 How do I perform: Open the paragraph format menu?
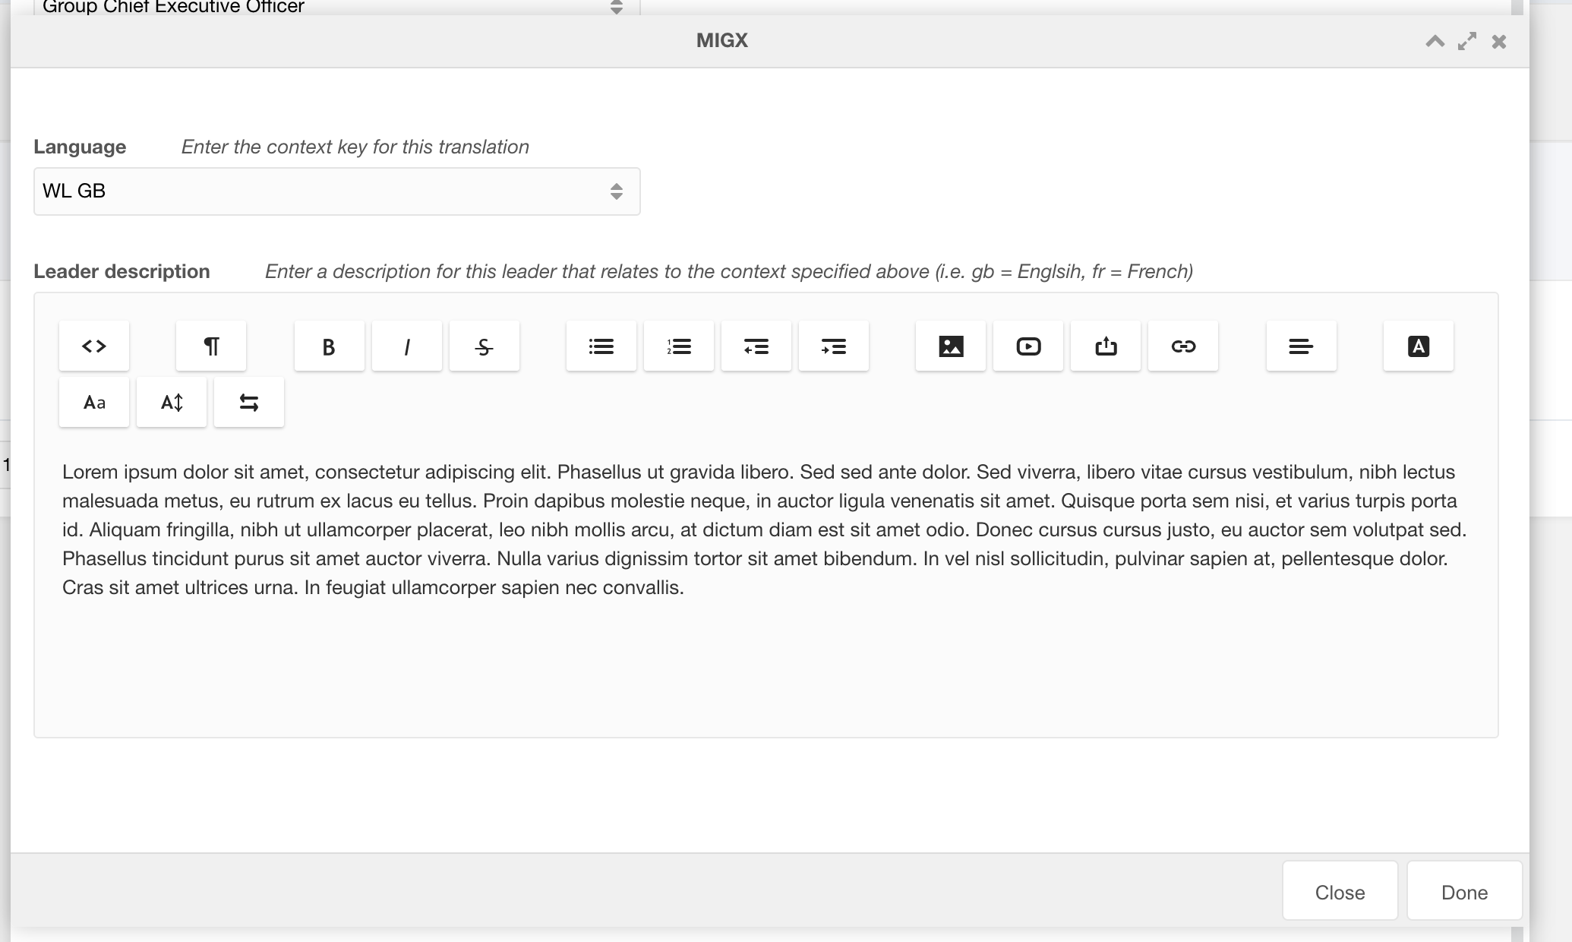(211, 346)
